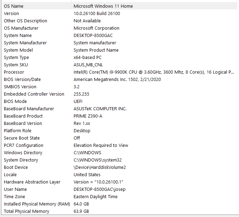This screenshot has width=239, height=217.
Task: Select the User Name label
Action: pyautogui.click(x=15, y=189)
